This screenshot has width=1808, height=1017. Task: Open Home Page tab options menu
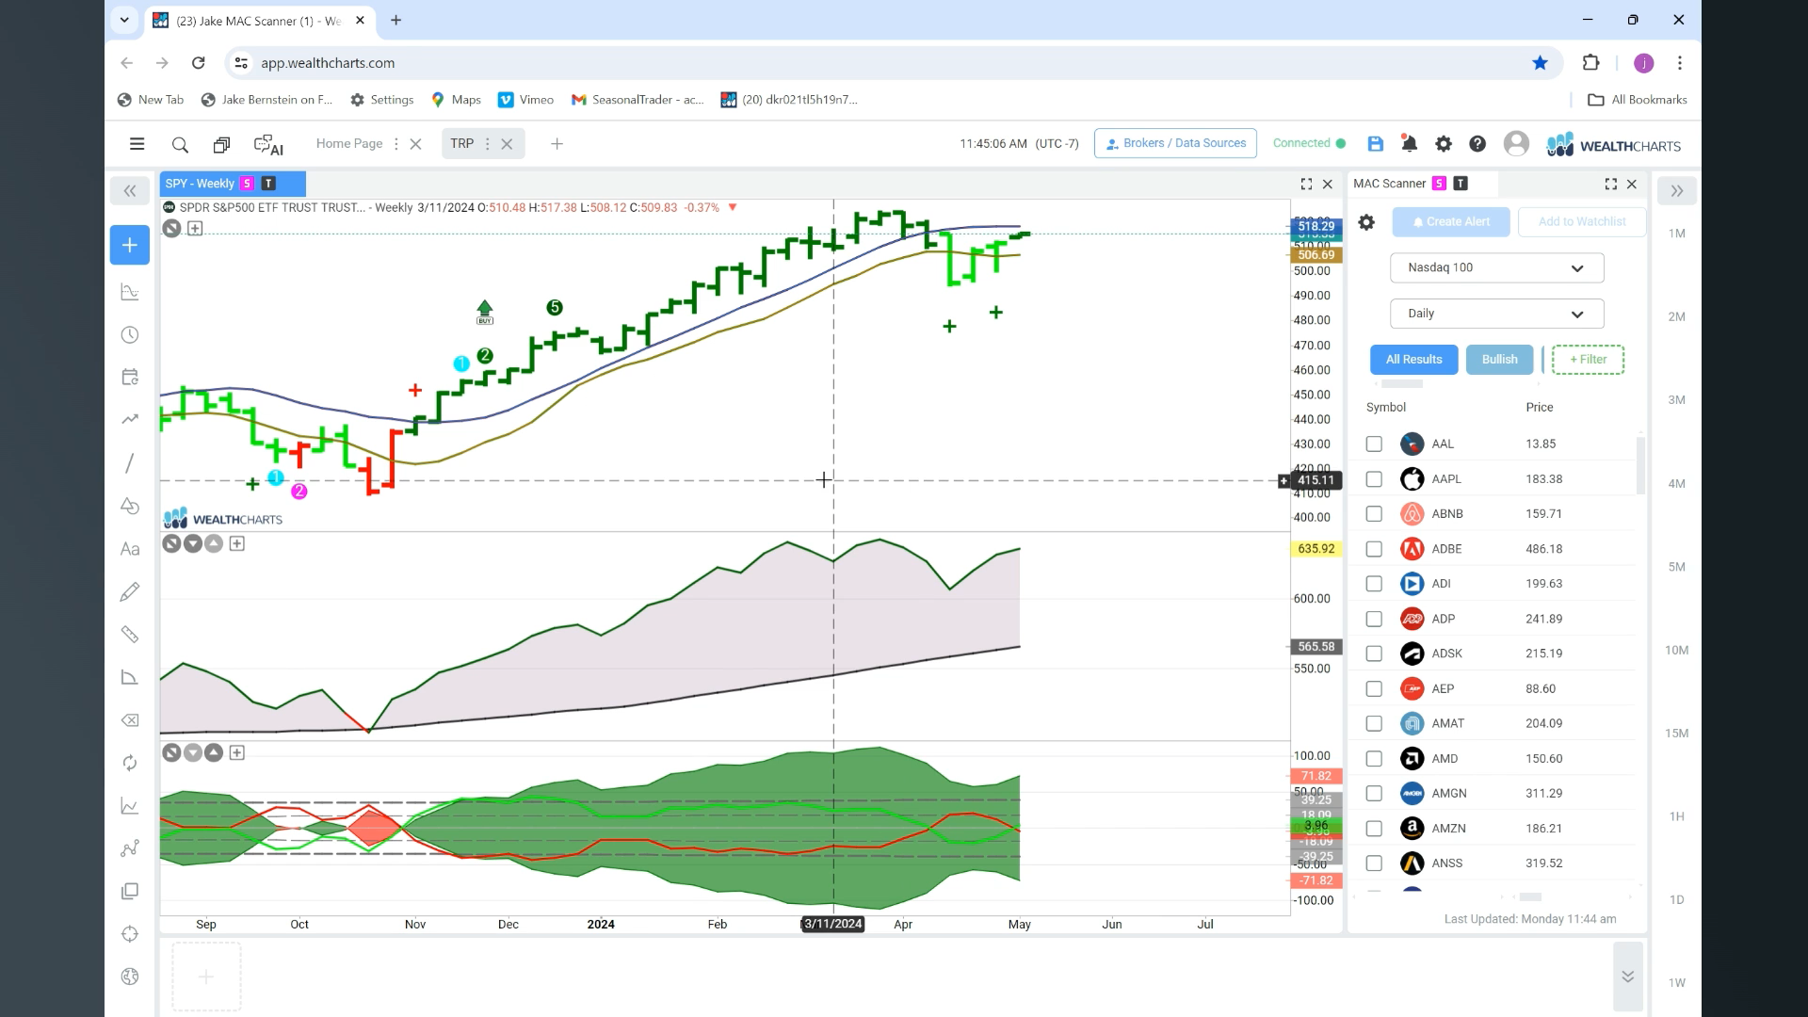[x=395, y=144]
